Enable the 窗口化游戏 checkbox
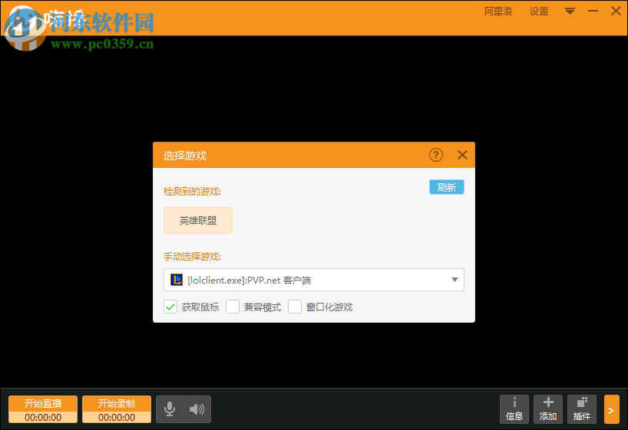 tap(295, 307)
